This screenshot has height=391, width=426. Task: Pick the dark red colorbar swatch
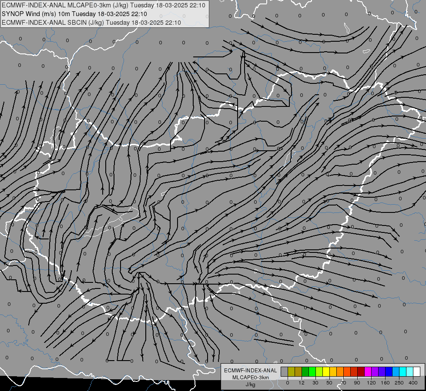click(x=361, y=371)
